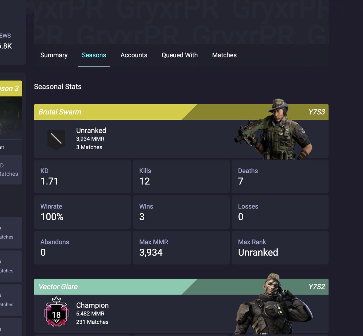Click the Brutal Swarm season header
This screenshot has width=363, height=336.
(181, 112)
